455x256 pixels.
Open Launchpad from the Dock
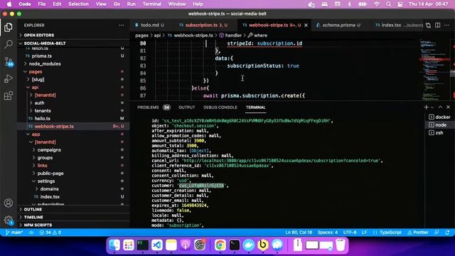(x=129, y=245)
